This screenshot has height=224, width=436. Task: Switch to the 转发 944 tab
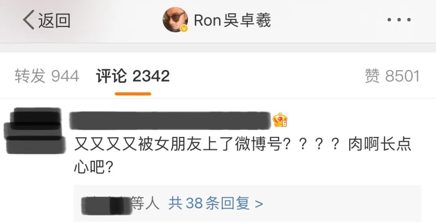(x=47, y=76)
